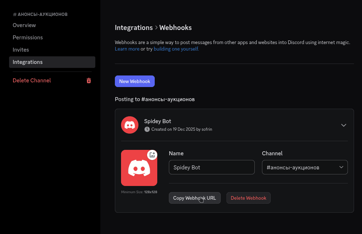Open the Overview settings section
This screenshot has width=362, height=234.
(x=24, y=25)
